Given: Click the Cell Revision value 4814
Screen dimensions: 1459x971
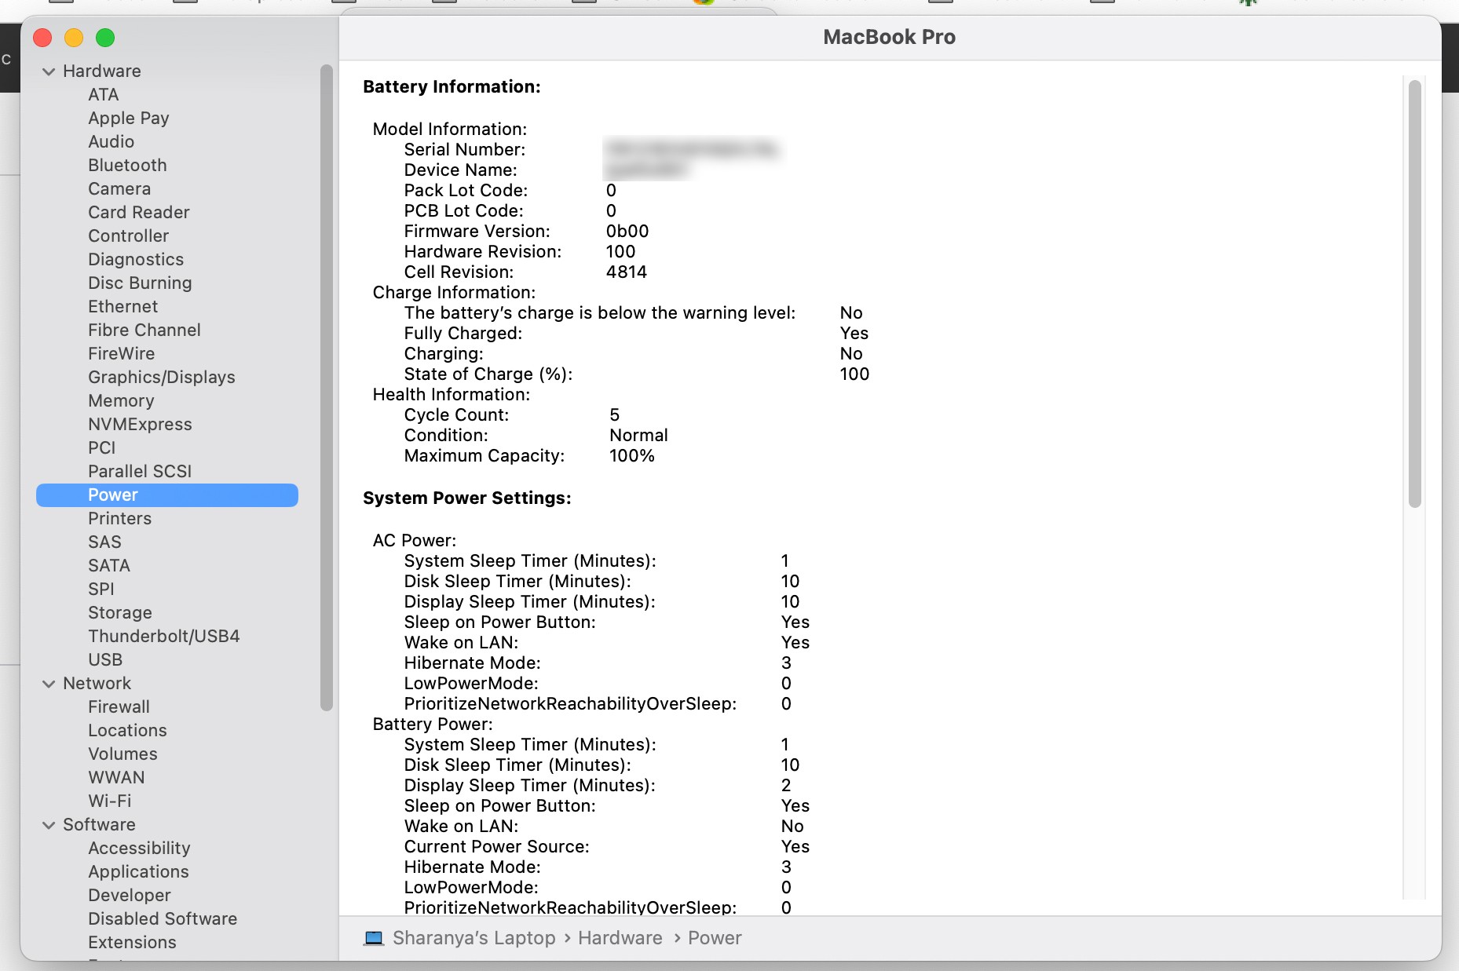Looking at the screenshot, I should (x=627, y=272).
